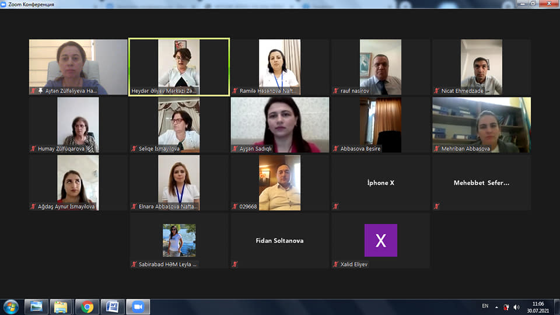Viewport: 560px width, 315px height.
Task: Open File Explorer from the taskbar
Action: [x=61, y=306]
